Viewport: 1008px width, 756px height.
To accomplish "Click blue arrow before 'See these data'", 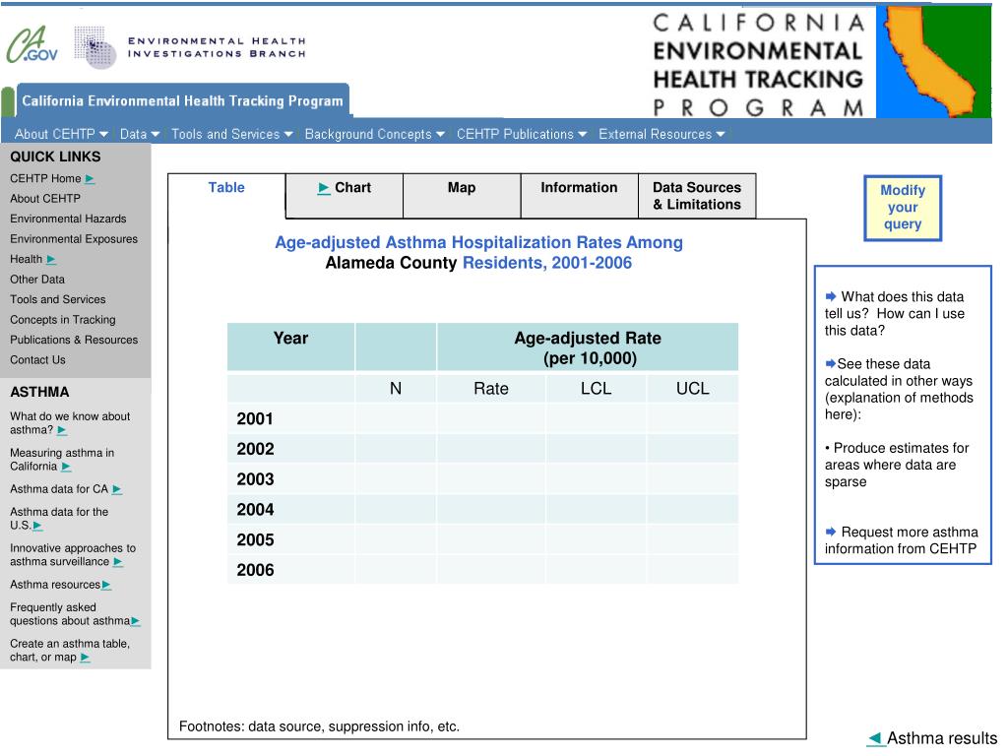I will pos(831,364).
